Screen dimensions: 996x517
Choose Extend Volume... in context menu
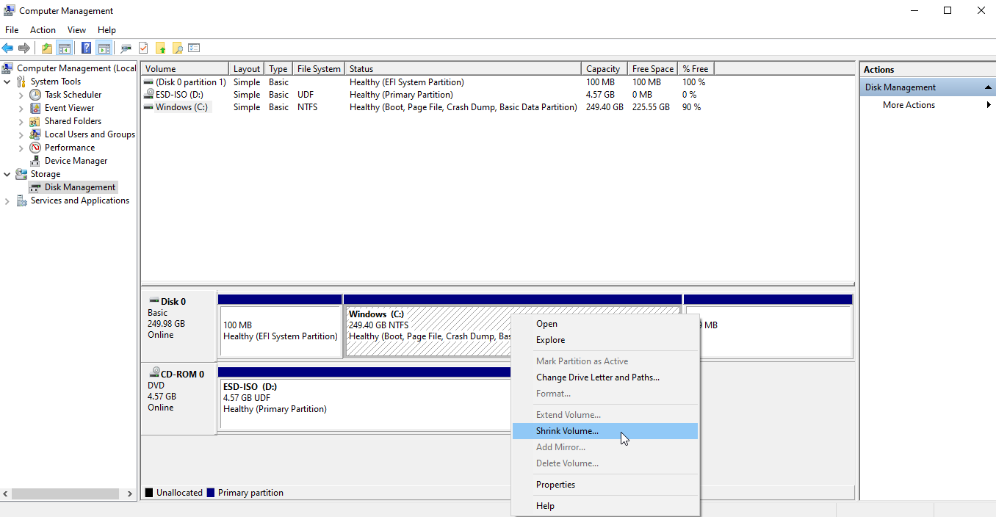coord(605,415)
